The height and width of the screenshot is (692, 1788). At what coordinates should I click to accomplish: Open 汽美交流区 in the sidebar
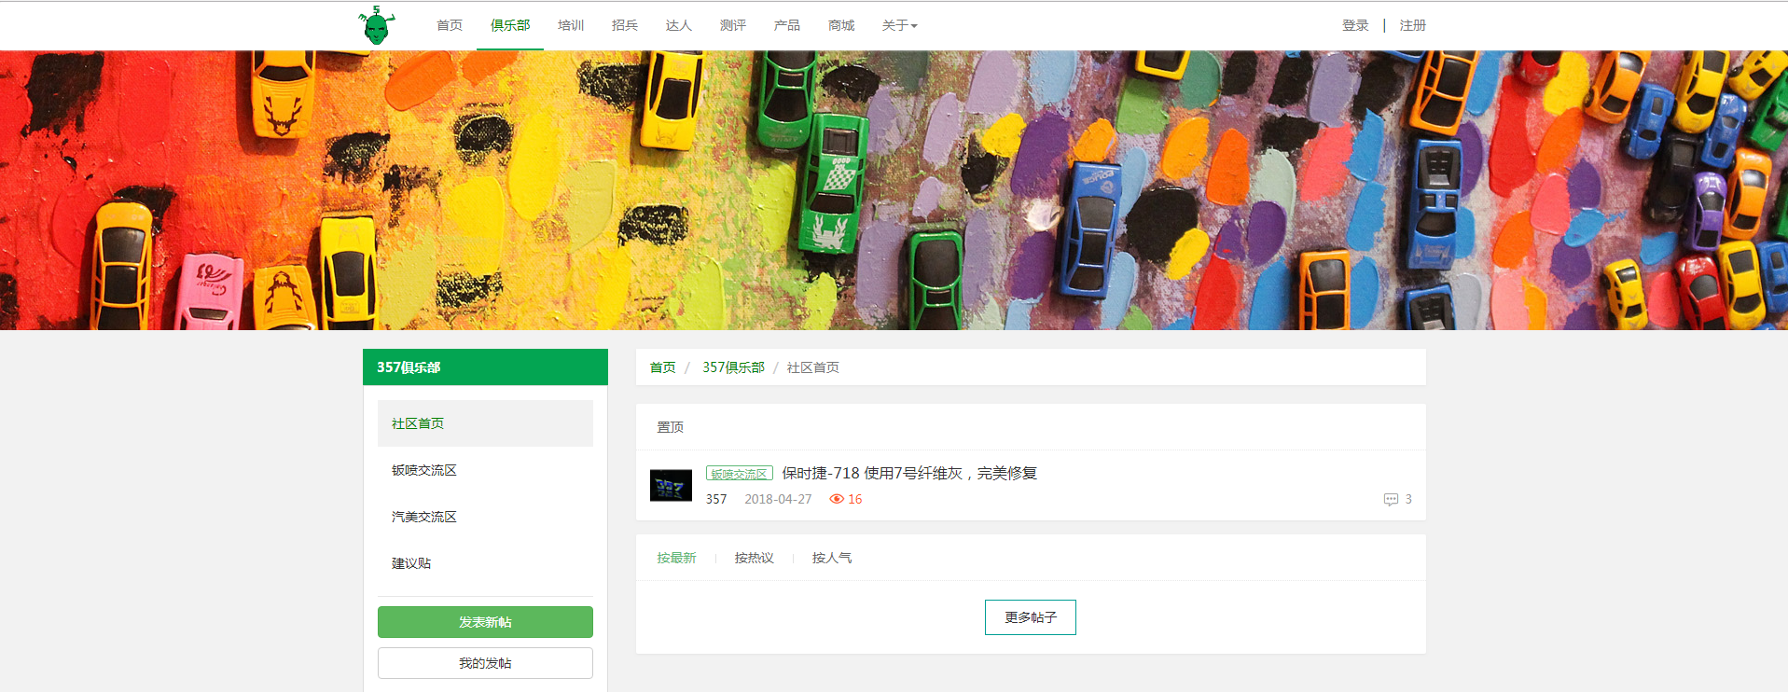click(485, 517)
